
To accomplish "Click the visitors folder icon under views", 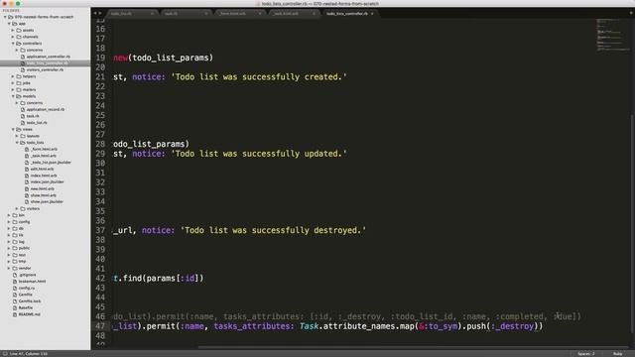I will point(23,208).
